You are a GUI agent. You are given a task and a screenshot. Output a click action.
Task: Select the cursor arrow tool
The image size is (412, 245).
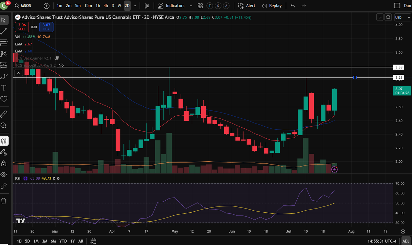4,20
